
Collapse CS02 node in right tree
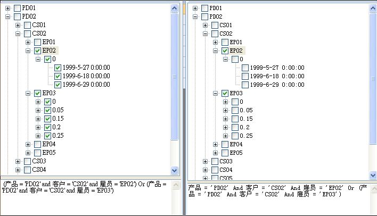[205, 34]
